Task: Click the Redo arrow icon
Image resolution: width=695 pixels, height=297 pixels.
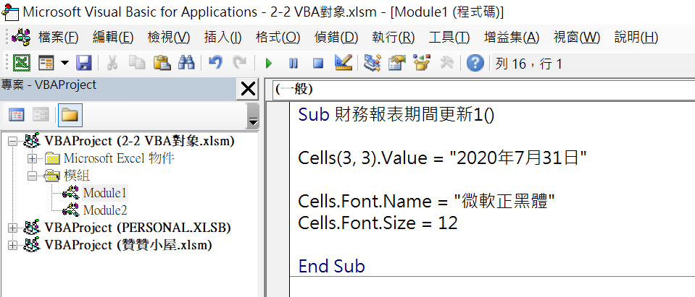Action: tap(240, 63)
